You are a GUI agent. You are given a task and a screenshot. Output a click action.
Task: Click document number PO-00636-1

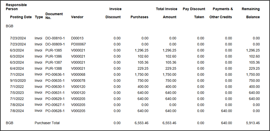(x=55, y=74)
